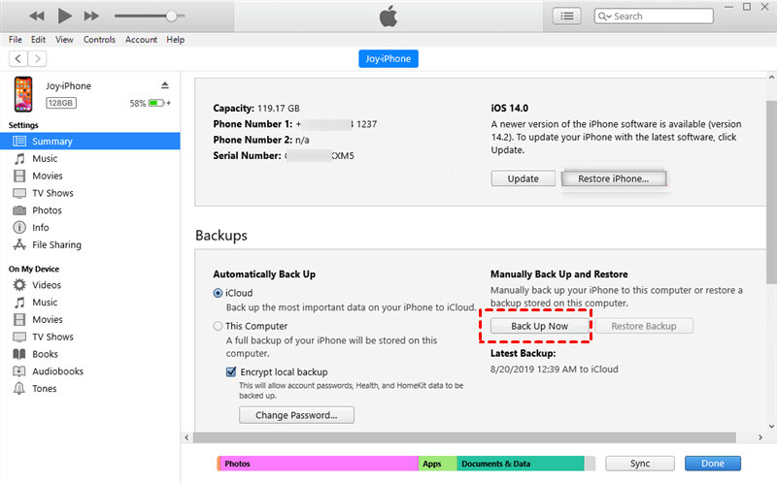Click the Info circle icon
The image size is (777, 483).
point(19,228)
